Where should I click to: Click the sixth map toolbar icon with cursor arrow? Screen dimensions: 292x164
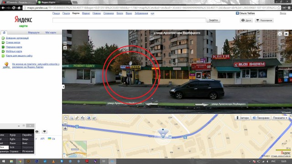tap(94, 118)
